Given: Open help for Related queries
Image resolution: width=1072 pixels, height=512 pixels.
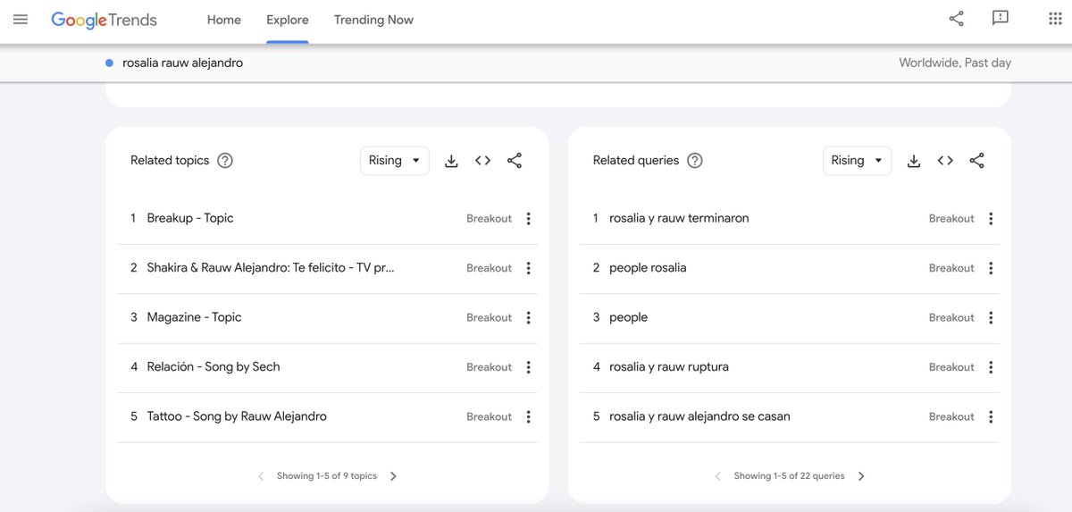Looking at the screenshot, I should coord(695,161).
